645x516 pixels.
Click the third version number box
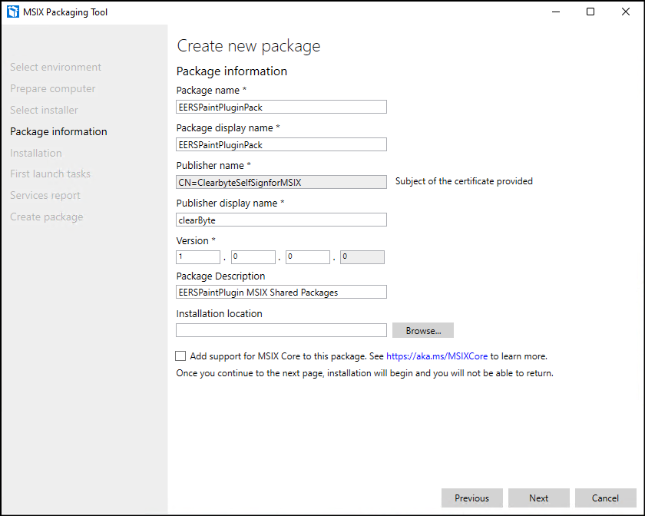(308, 257)
